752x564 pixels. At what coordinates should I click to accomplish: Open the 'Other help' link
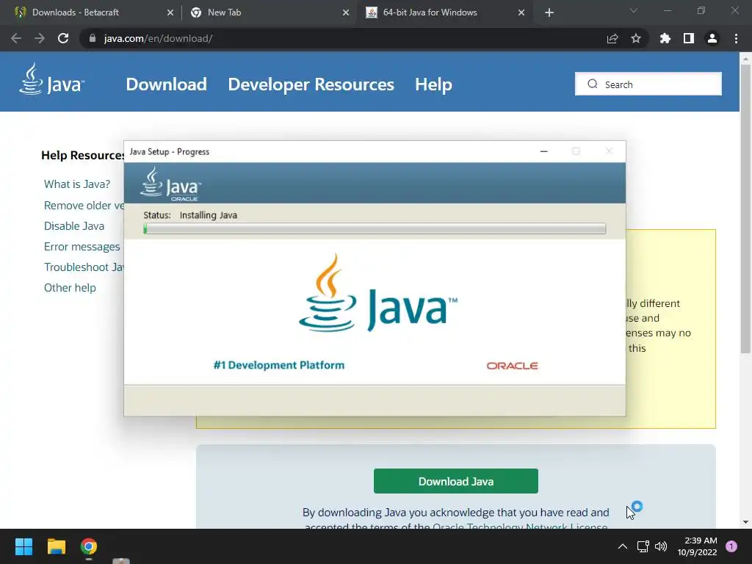[x=70, y=288]
